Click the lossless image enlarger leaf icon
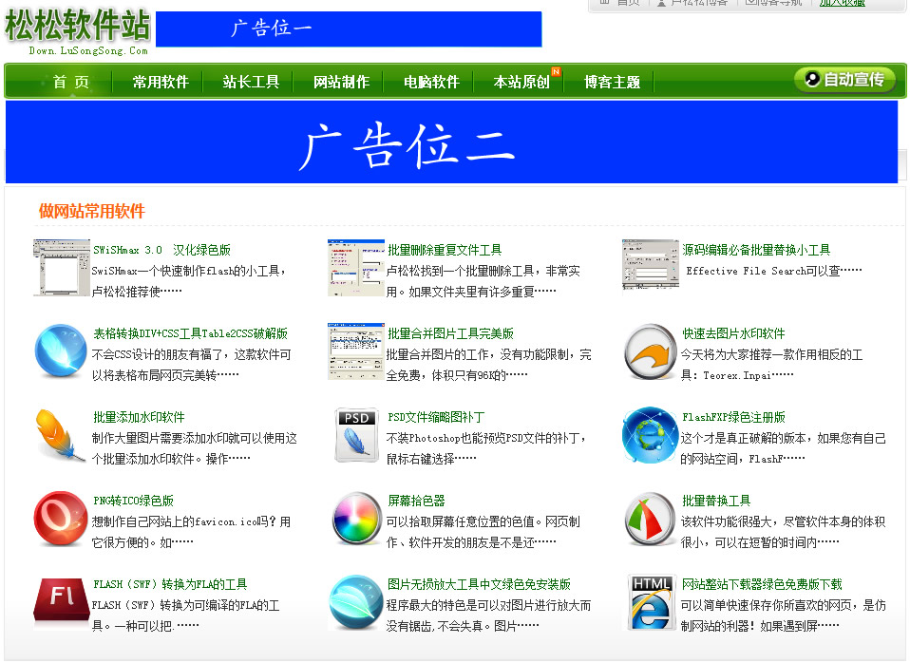Screen dimensions: 910x663 coord(356,602)
